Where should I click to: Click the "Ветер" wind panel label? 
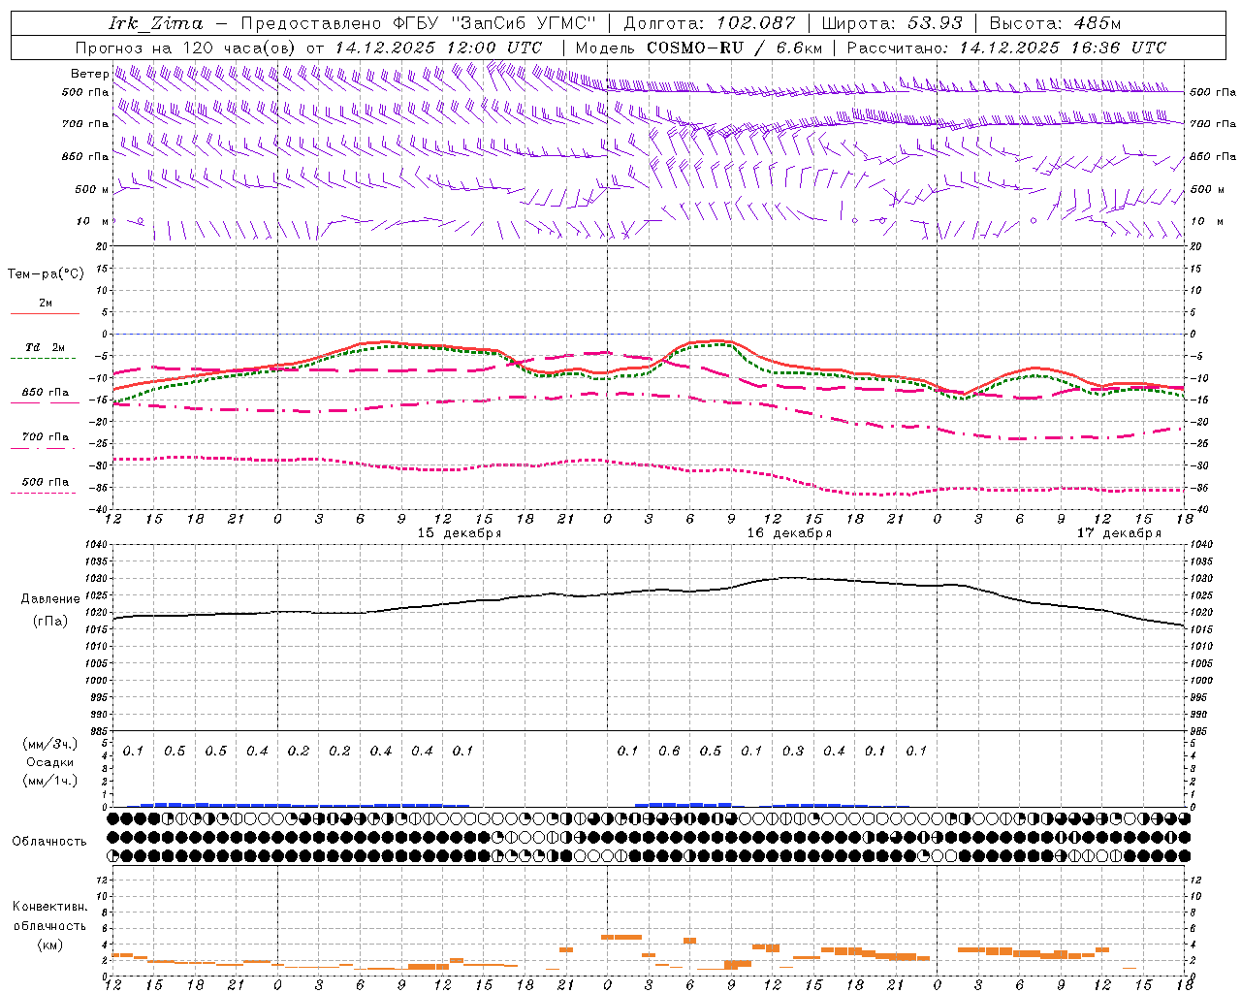tap(89, 74)
